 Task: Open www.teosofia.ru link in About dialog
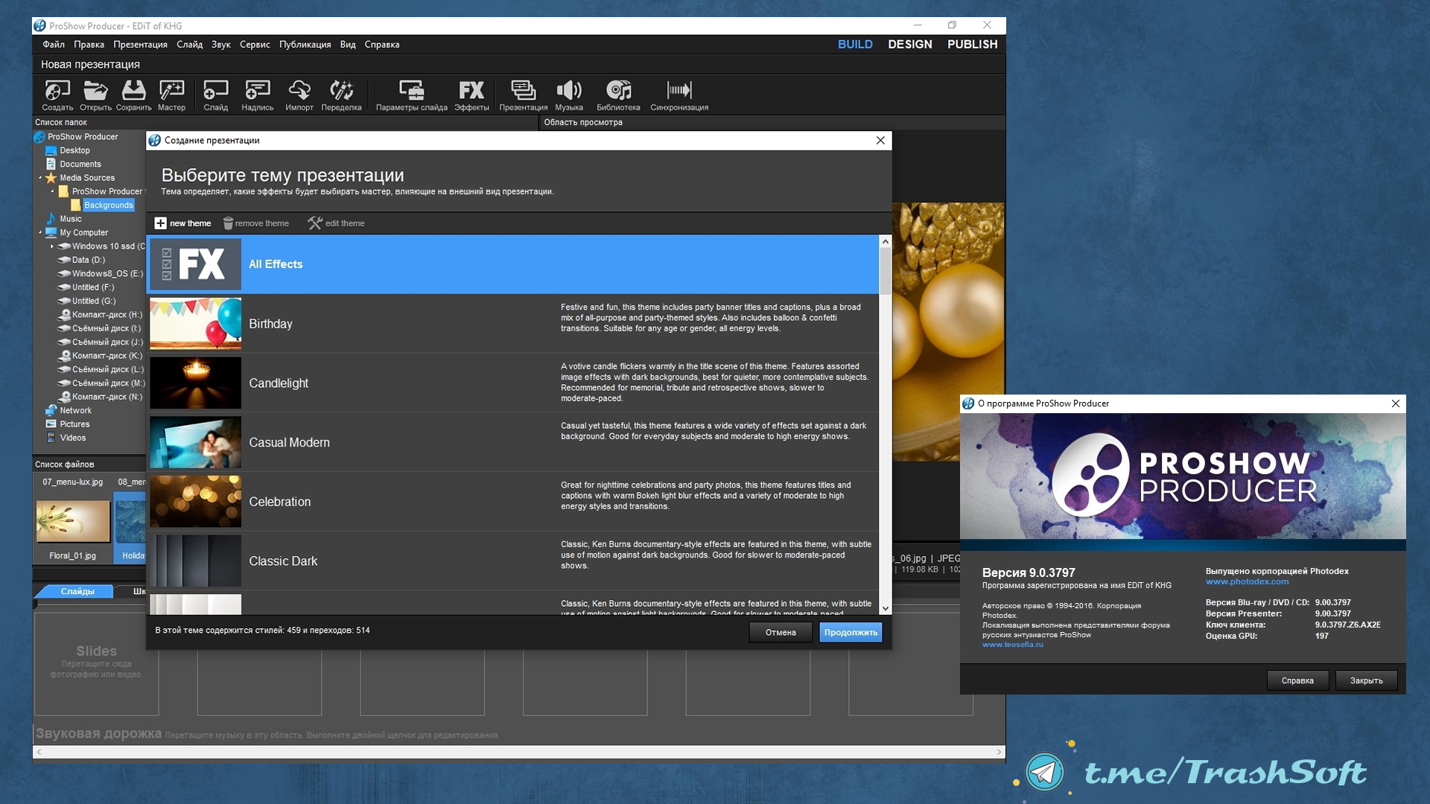click(x=1012, y=645)
